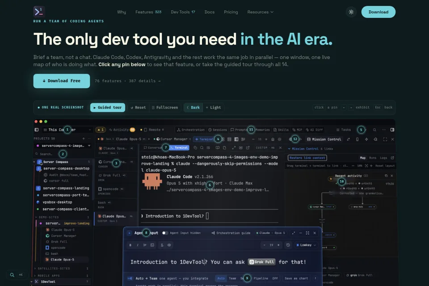Expand the Resources dropdown menu
The height and width of the screenshot is (286, 429).
click(260, 12)
